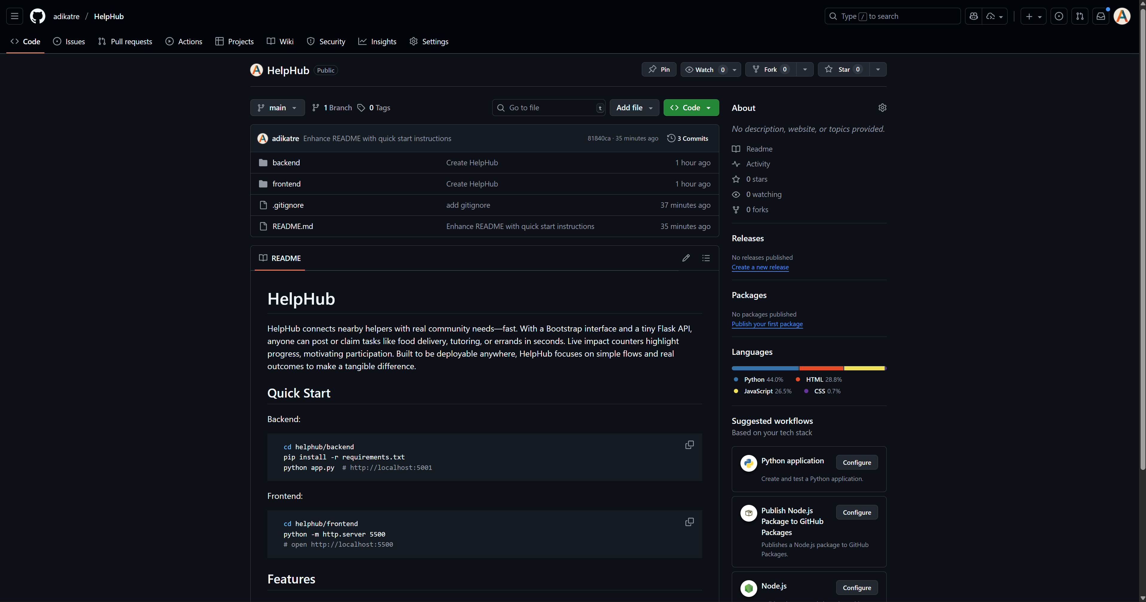Pin the HelpHub repository
This screenshot has width=1146, height=602.
point(659,69)
